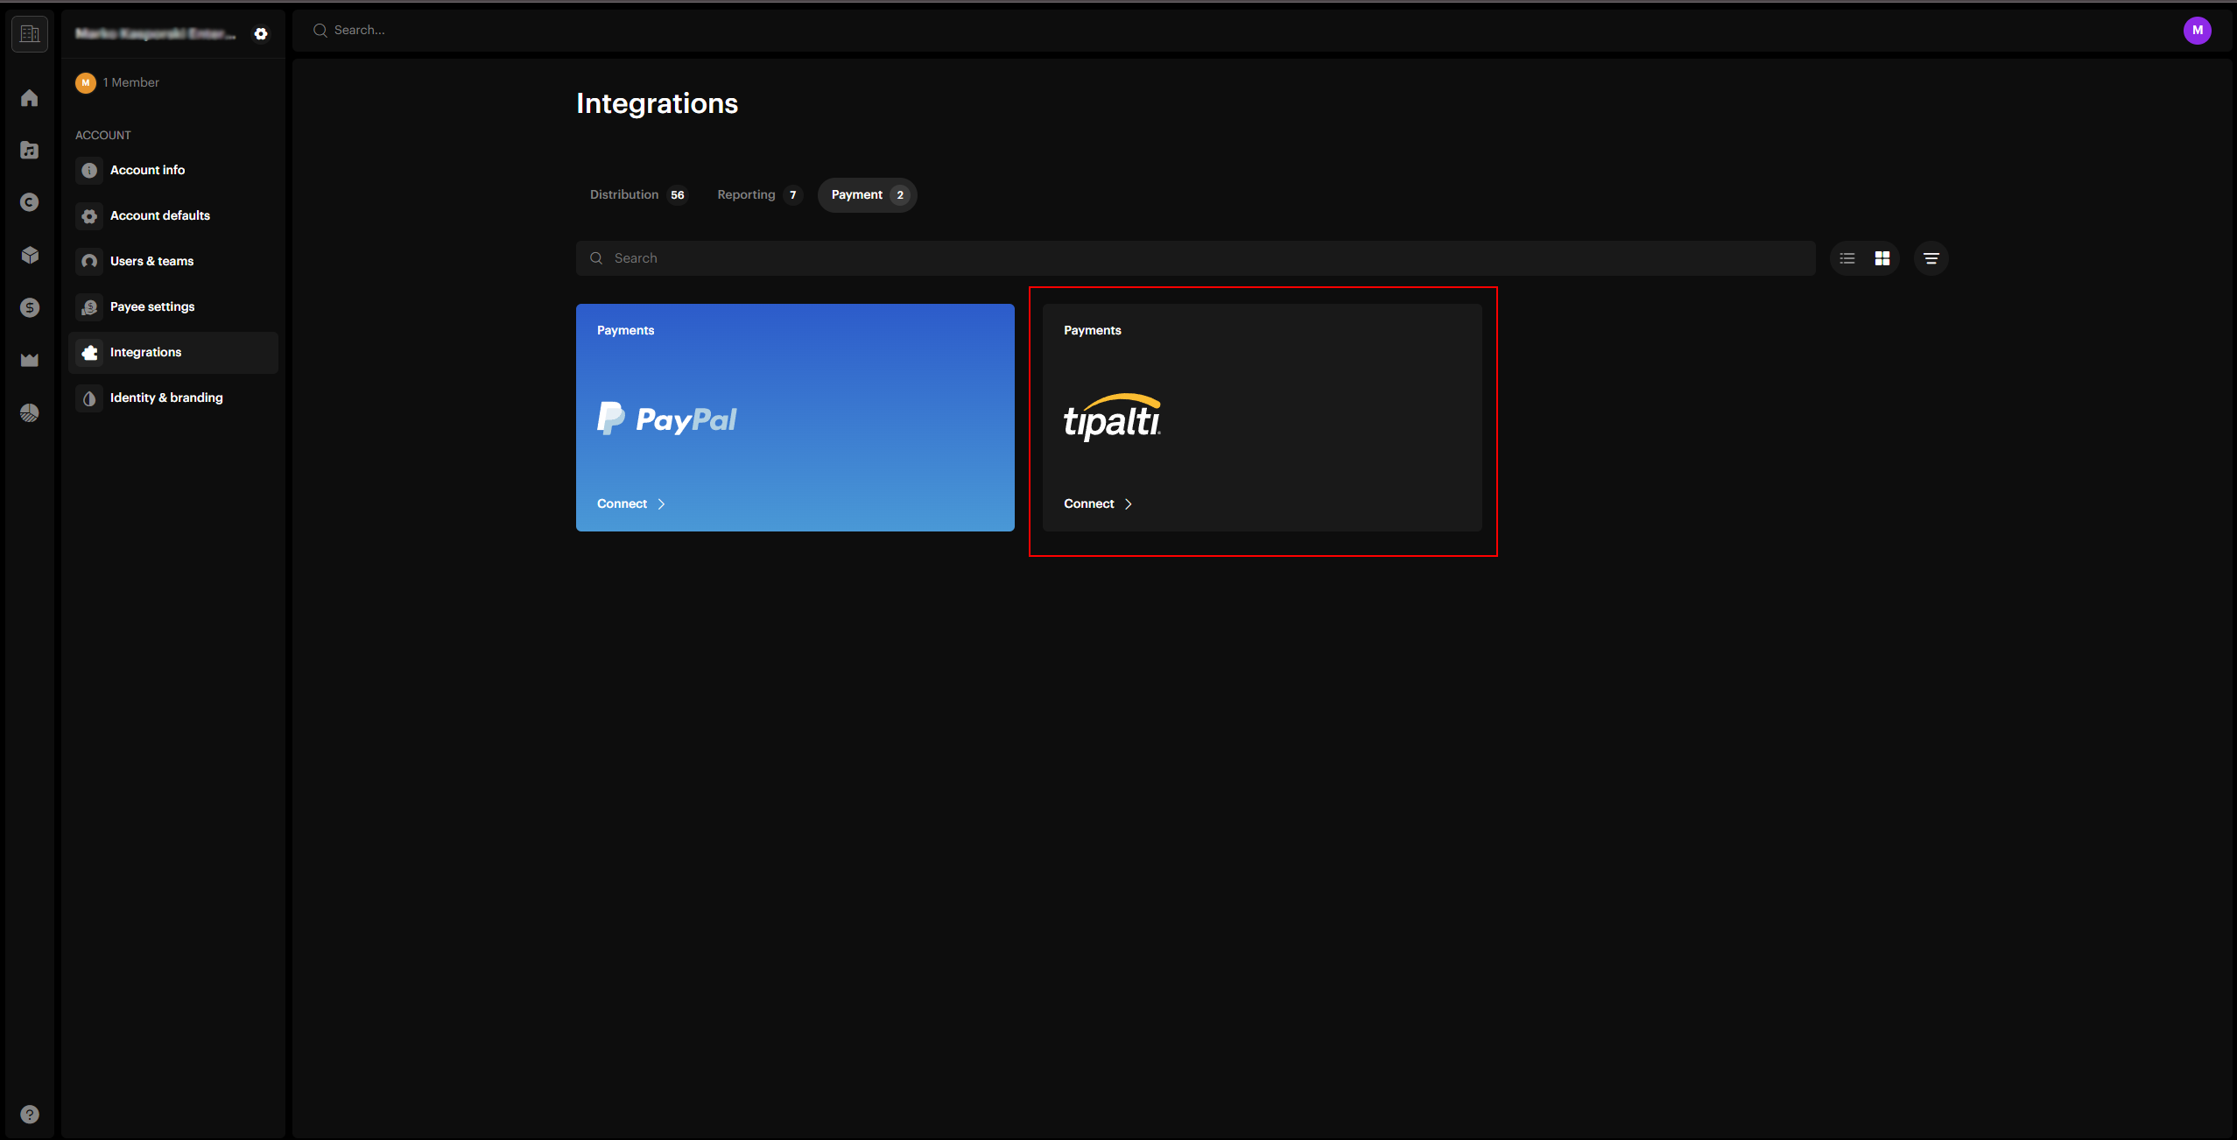Open the home icon in left rail

30,97
